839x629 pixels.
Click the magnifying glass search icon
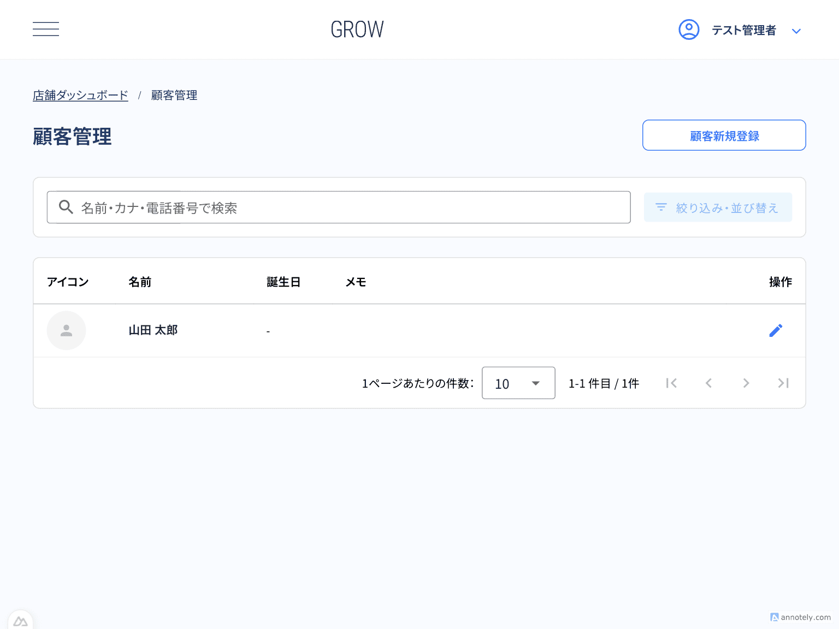tap(66, 207)
